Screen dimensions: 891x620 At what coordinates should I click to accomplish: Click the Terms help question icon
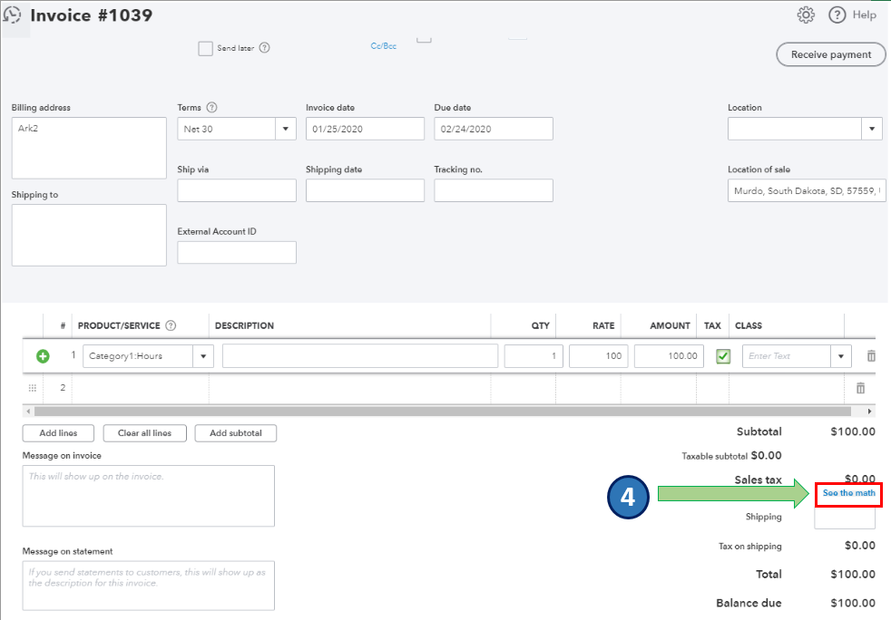pyautogui.click(x=211, y=107)
